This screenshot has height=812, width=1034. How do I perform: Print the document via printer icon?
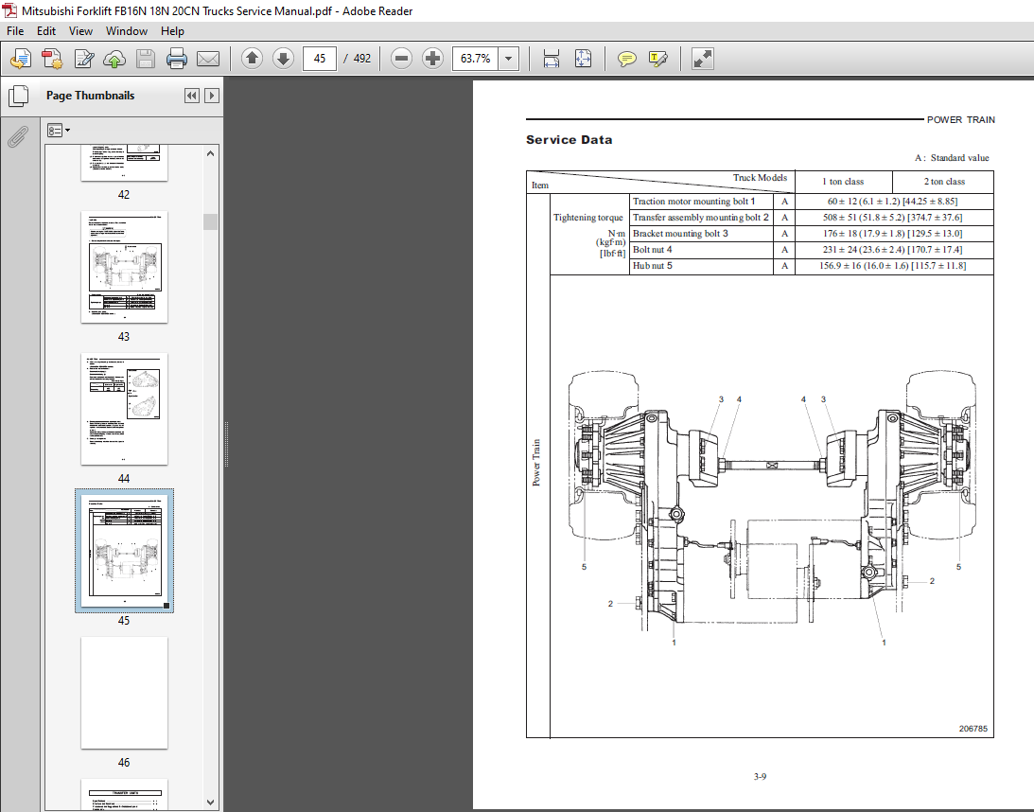[177, 59]
